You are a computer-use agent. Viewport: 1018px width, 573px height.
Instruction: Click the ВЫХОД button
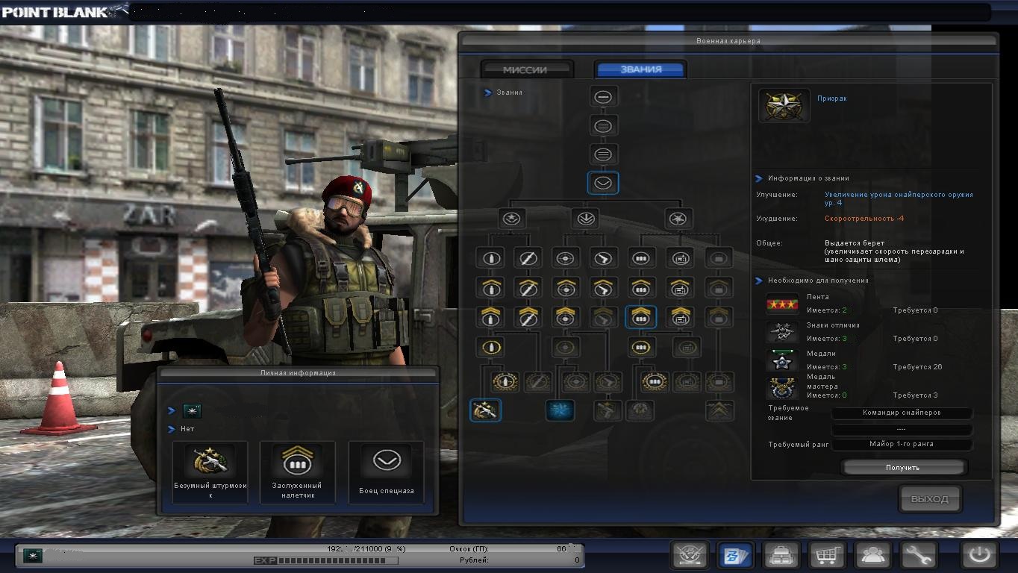pyautogui.click(x=929, y=499)
